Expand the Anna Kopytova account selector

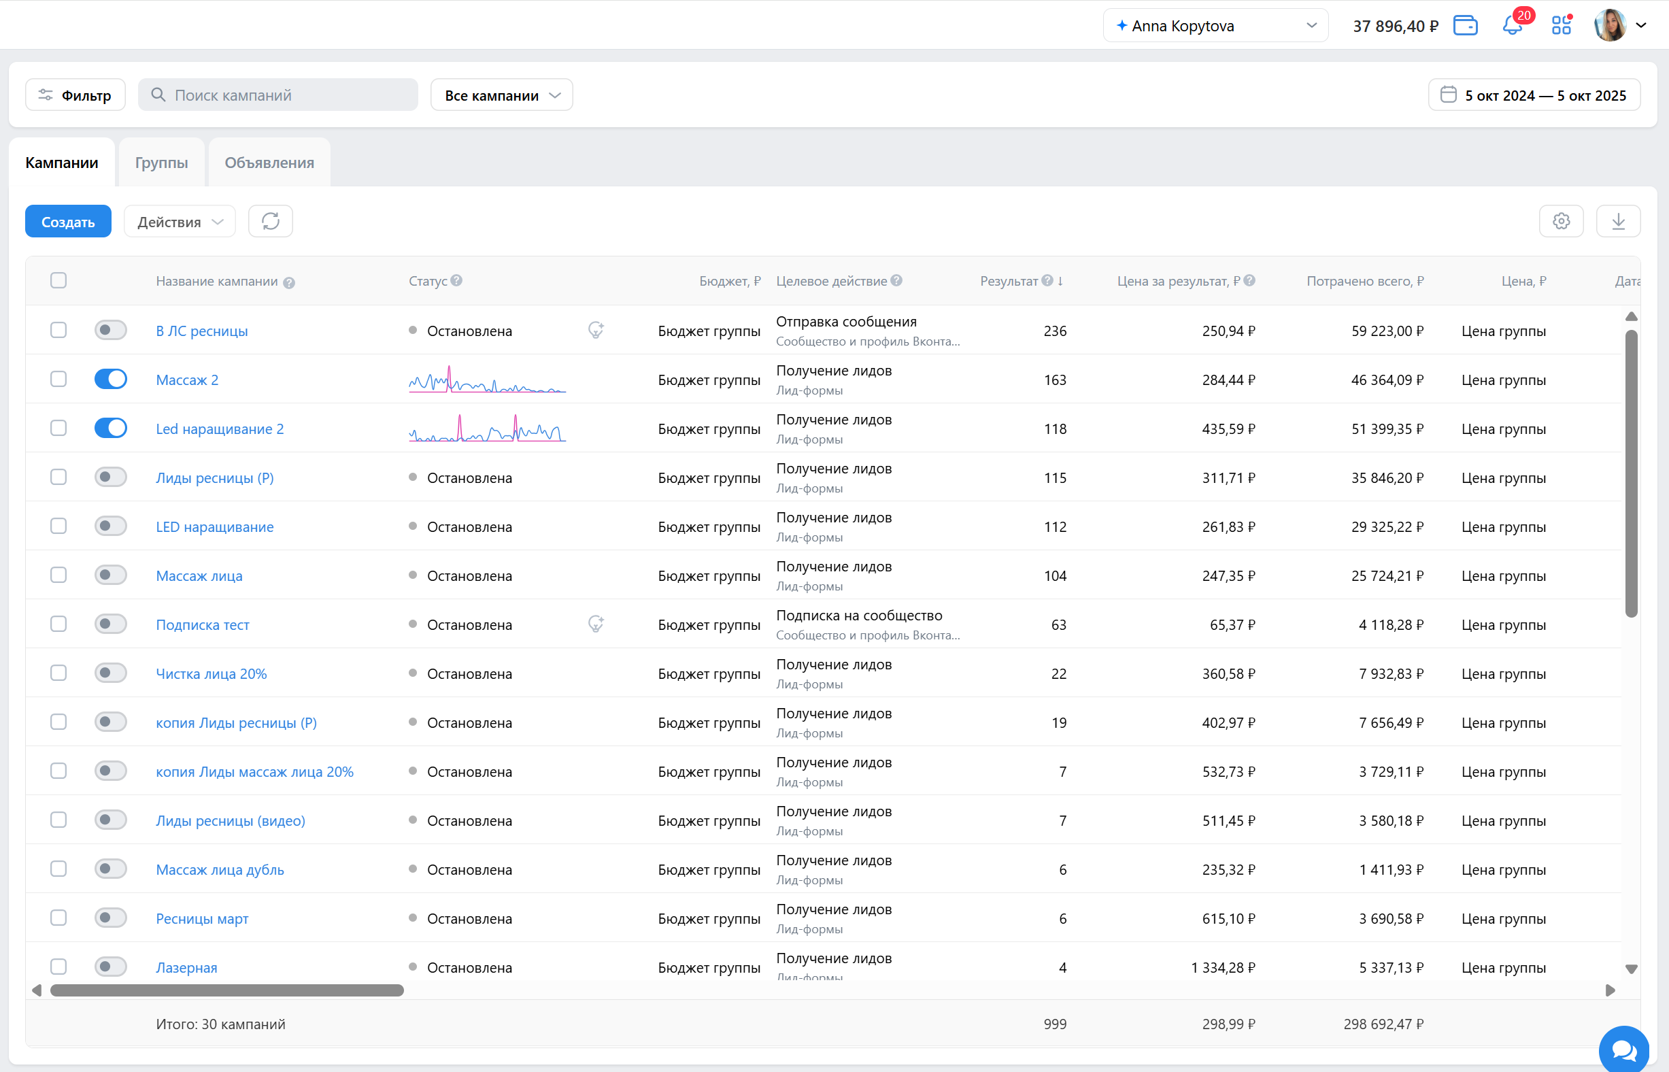[x=1215, y=26]
